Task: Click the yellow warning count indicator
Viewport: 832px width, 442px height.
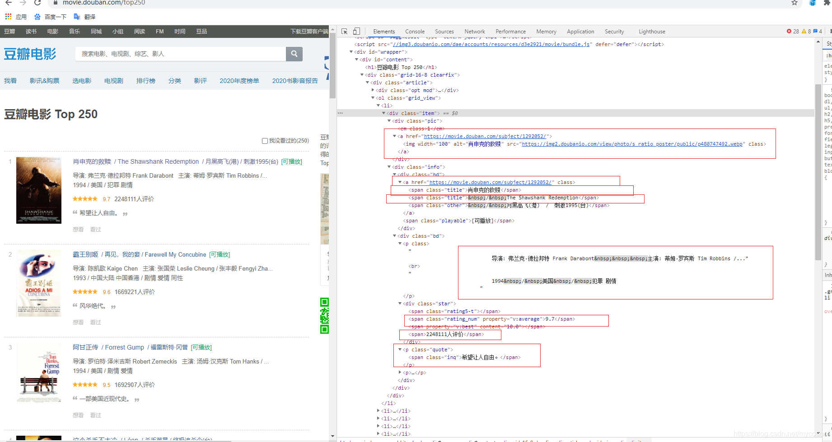Action: tap(806, 32)
